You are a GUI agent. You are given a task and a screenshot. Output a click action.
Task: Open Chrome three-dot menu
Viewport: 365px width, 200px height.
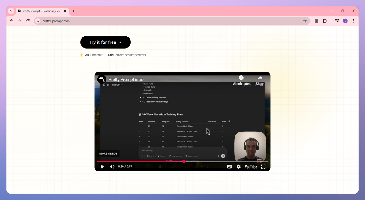(353, 21)
